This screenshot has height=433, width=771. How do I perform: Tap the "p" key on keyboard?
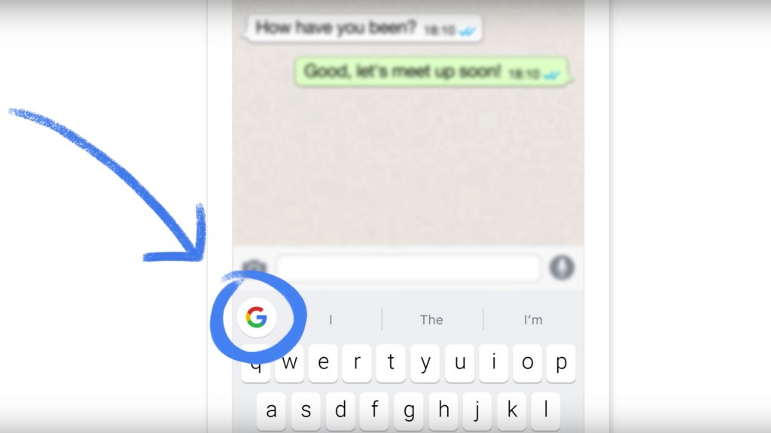[561, 363]
